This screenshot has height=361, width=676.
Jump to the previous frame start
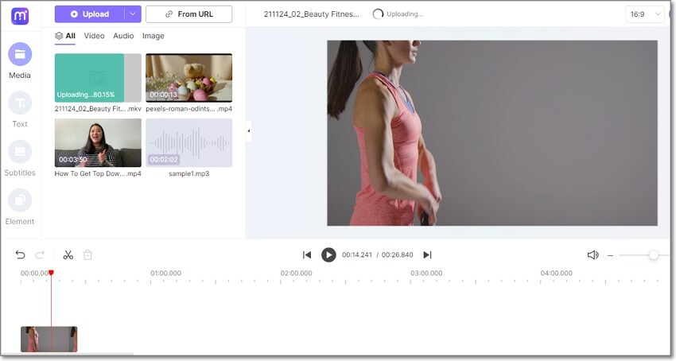point(307,255)
